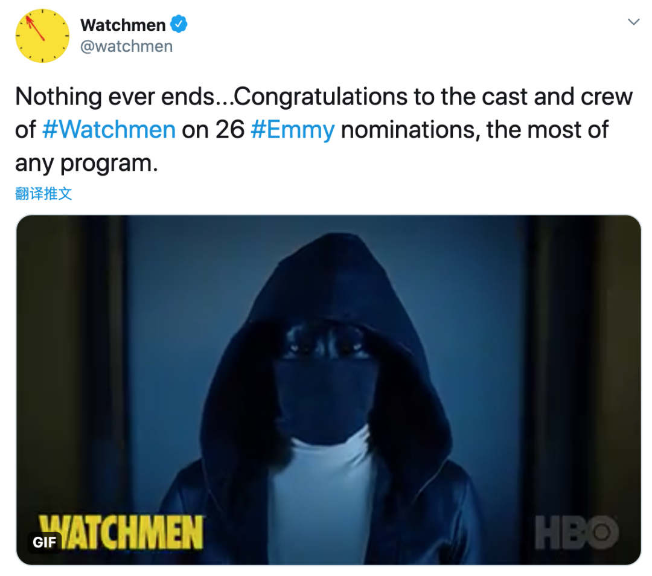The image size is (652, 576).
Task: Click the 翻译推文 translate tweet link
Action: 43,193
